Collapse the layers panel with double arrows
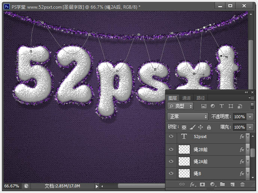Image resolution: width=258 pixels, height=193 pixels. [246, 92]
